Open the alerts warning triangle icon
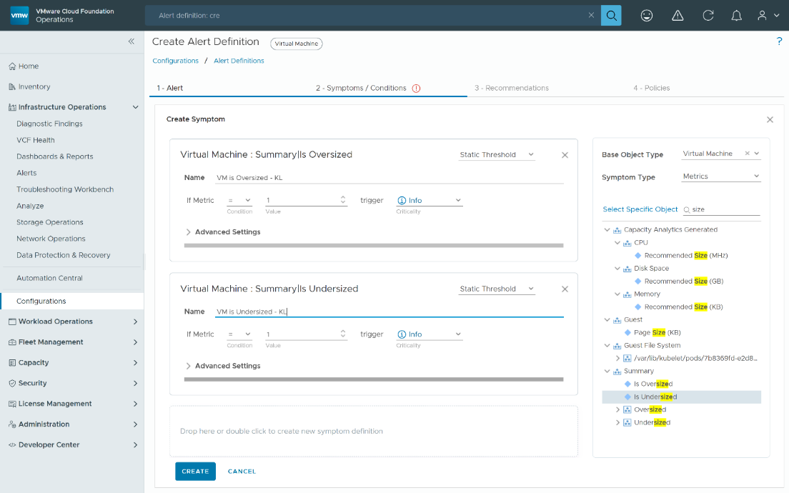 pos(678,16)
